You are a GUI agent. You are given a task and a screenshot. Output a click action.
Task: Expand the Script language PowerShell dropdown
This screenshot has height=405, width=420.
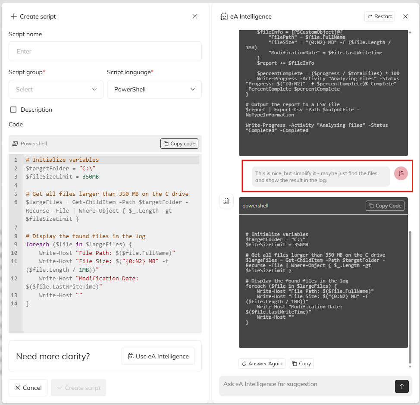[x=154, y=89]
